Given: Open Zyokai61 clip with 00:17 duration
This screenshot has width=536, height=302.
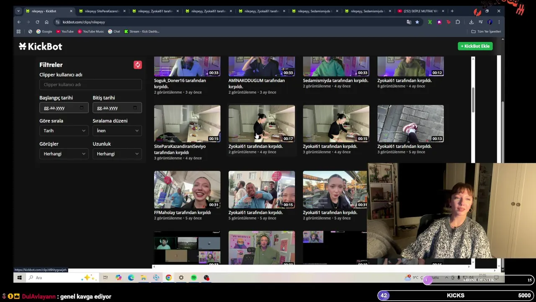Looking at the screenshot, I should point(262,124).
